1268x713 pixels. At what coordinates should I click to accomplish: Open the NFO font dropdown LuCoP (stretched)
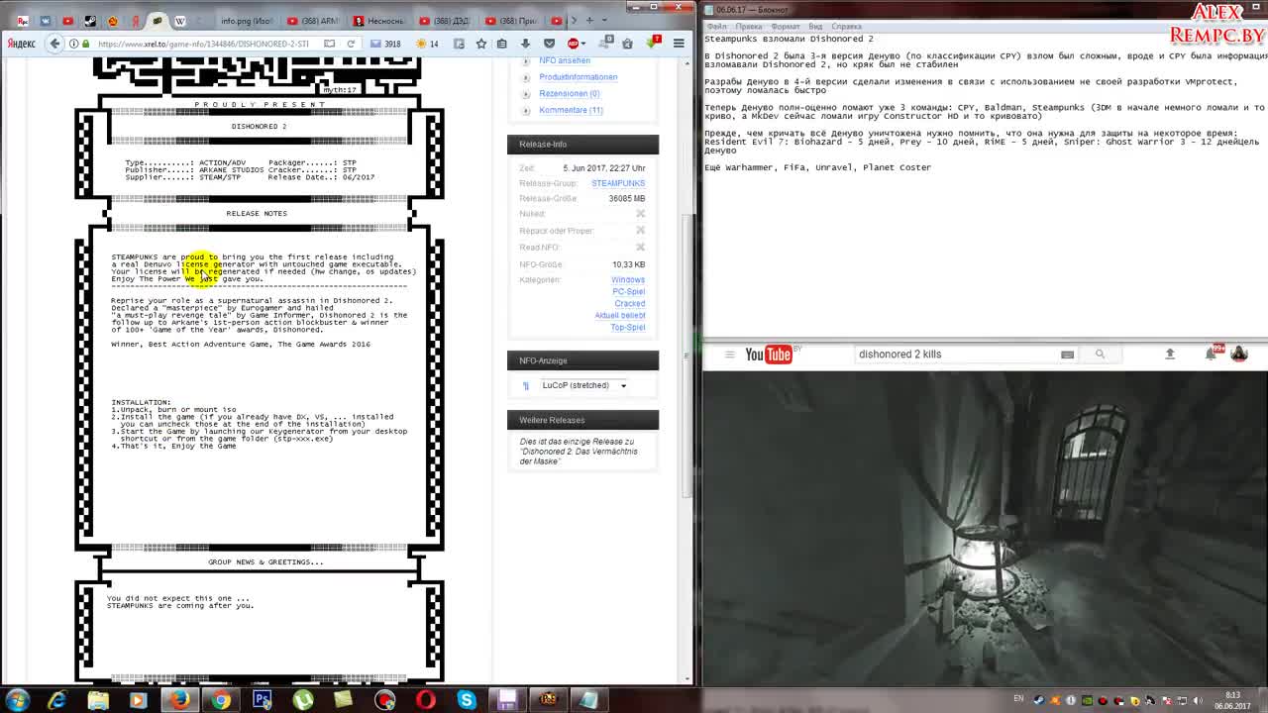tap(584, 385)
